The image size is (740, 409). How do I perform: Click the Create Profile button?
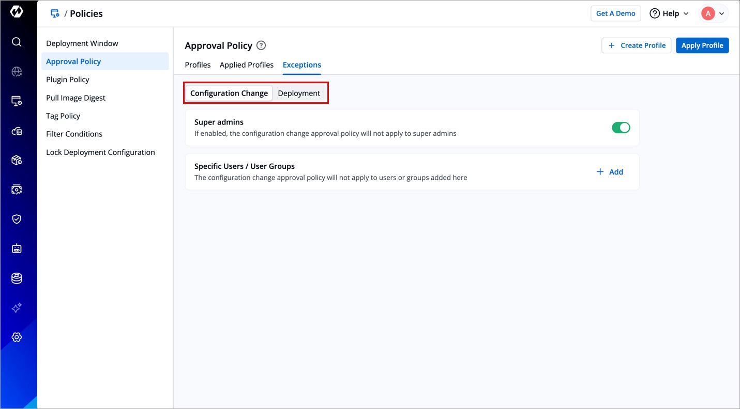point(636,45)
